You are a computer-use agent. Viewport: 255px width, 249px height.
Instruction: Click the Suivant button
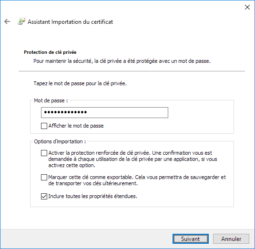tap(191, 239)
